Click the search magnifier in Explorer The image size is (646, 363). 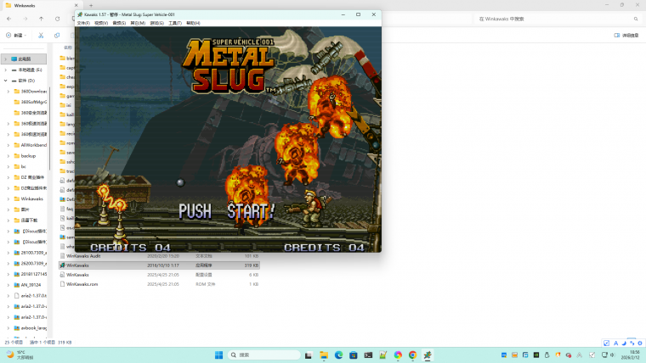click(x=636, y=19)
